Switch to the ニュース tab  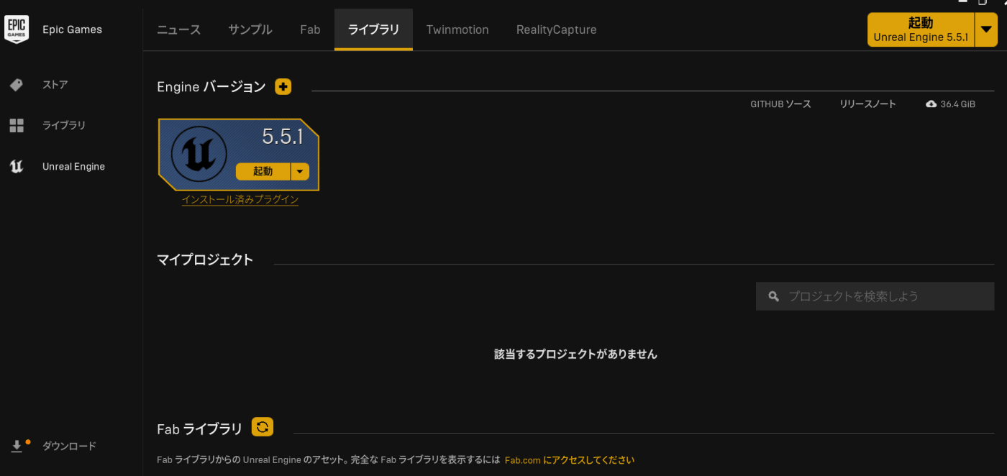pos(178,29)
